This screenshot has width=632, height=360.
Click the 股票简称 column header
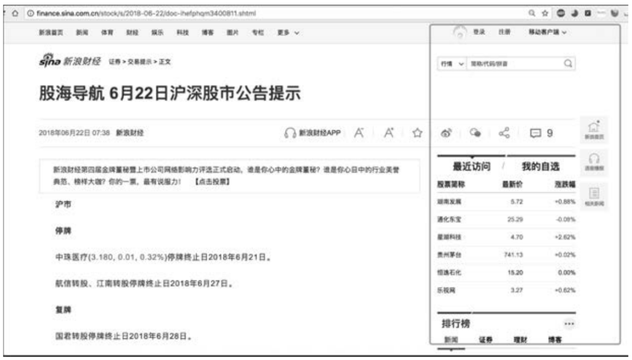(451, 184)
